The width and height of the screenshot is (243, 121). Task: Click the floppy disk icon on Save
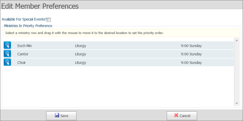(57, 115)
